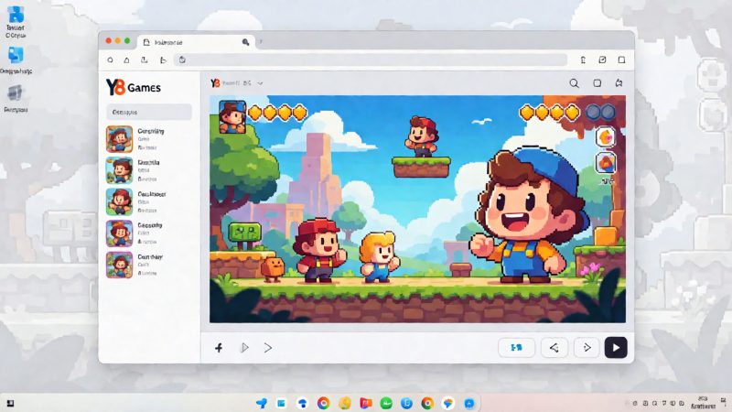
Task: Click the red flag icon on the taskbar
Action: tap(365, 403)
